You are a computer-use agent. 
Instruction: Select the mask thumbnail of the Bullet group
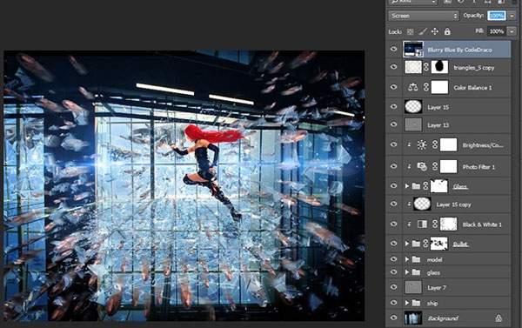click(x=439, y=244)
